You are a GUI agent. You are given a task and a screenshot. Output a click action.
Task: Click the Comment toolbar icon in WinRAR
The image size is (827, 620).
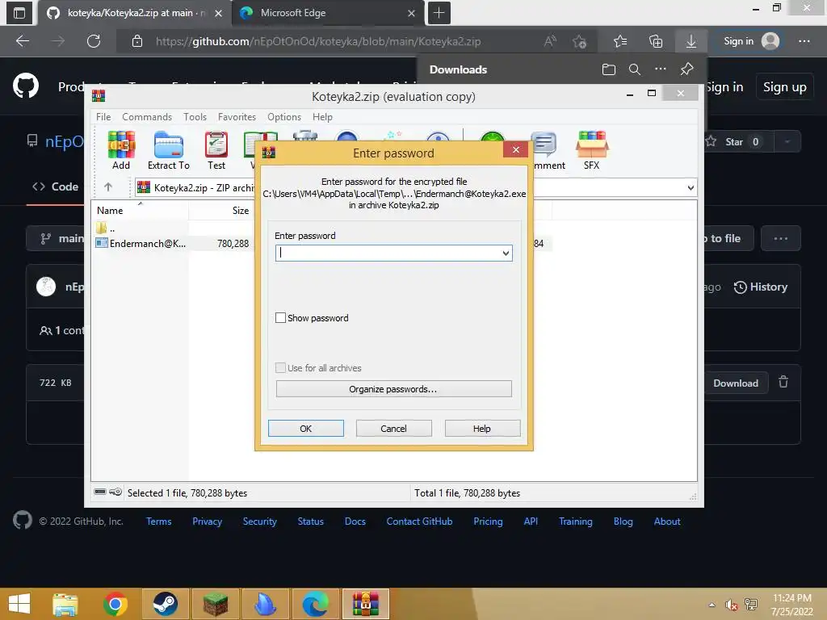pyautogui.click(x=547, y=150)
